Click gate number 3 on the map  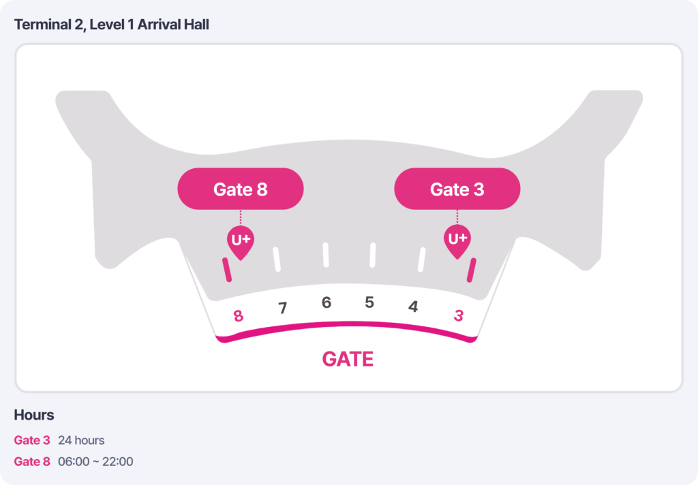pos(459,315)
